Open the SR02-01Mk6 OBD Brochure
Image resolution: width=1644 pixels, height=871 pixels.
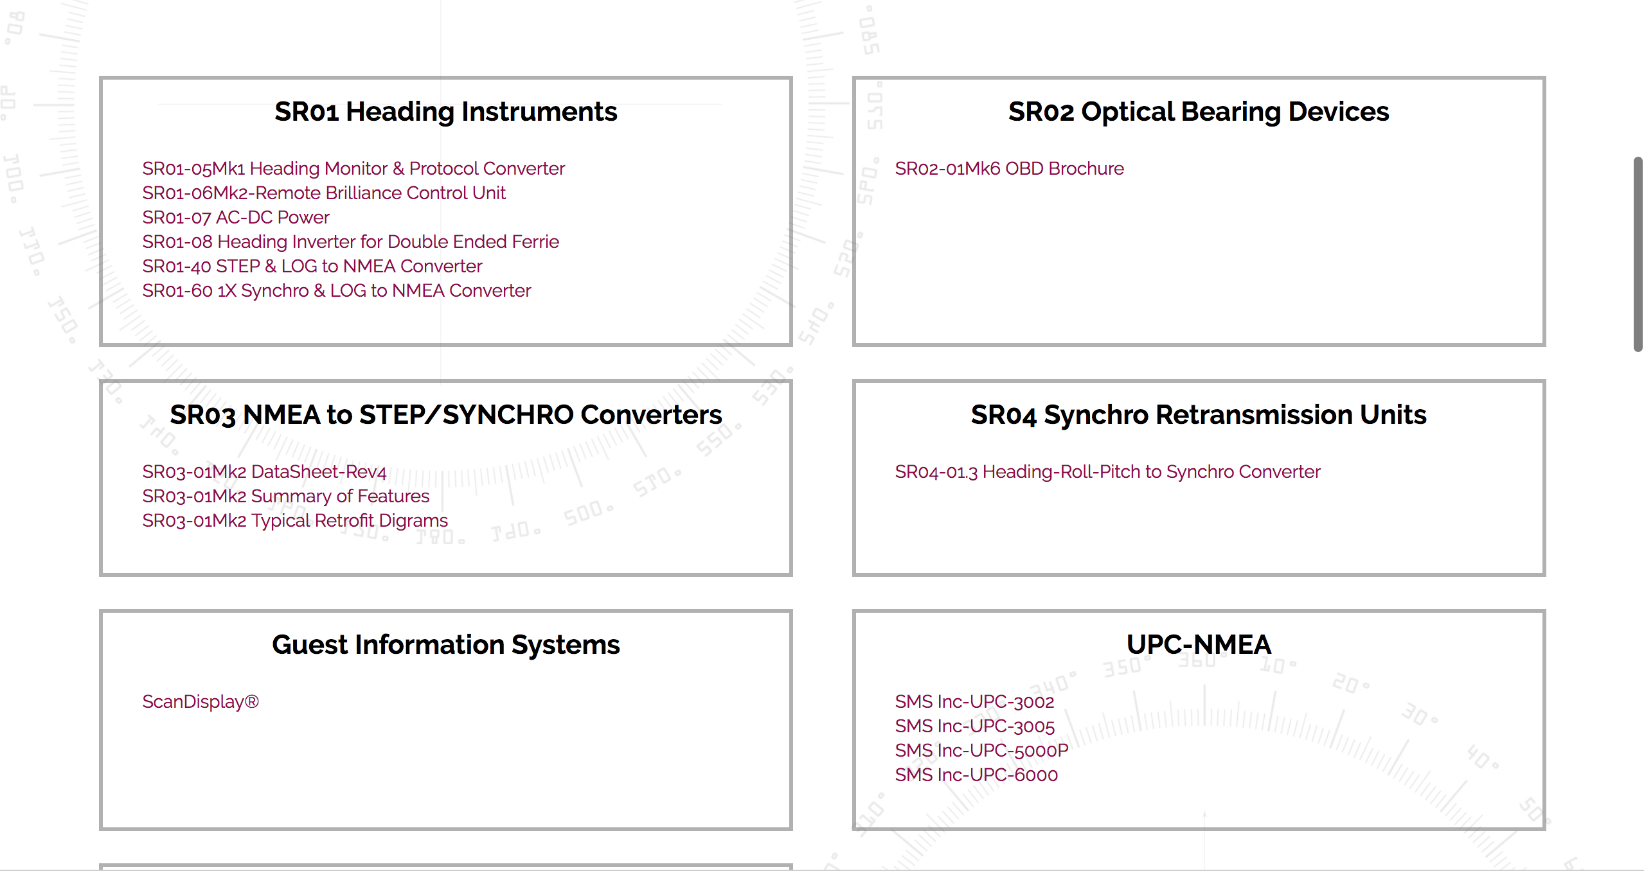(x=1009, y=168)
